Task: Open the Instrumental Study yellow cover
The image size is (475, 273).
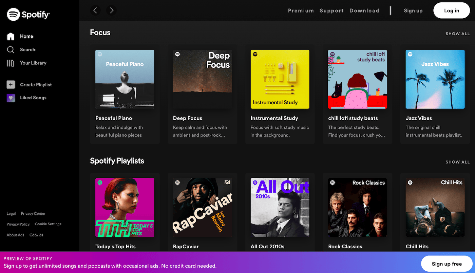Action: [280, 79]
